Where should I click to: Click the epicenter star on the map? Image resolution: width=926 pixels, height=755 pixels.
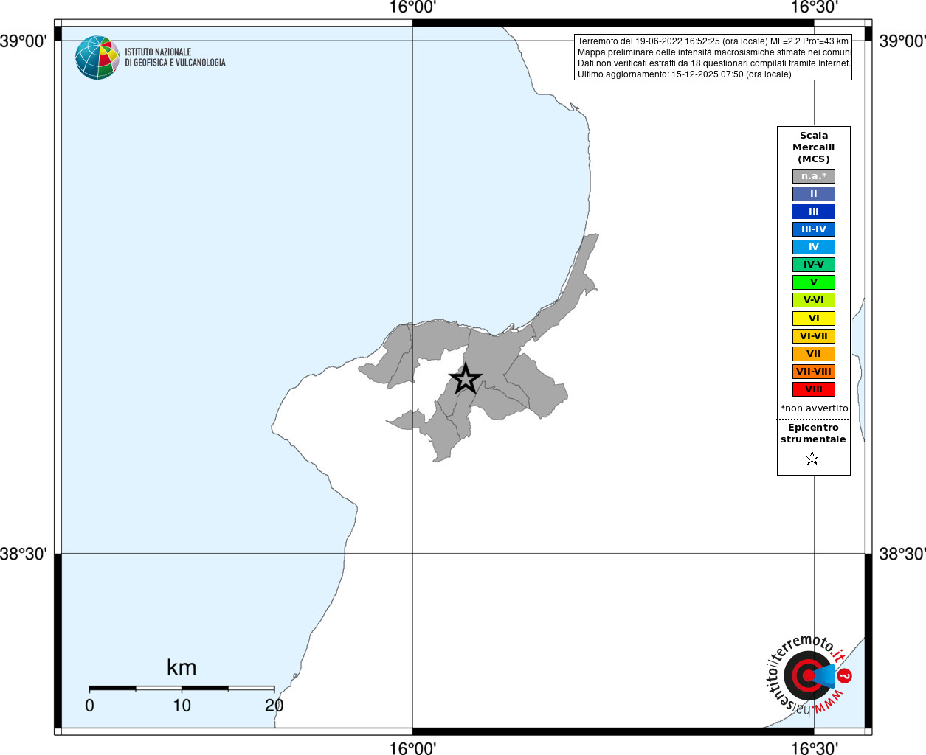pyautogui.click(x=466, y=379)
